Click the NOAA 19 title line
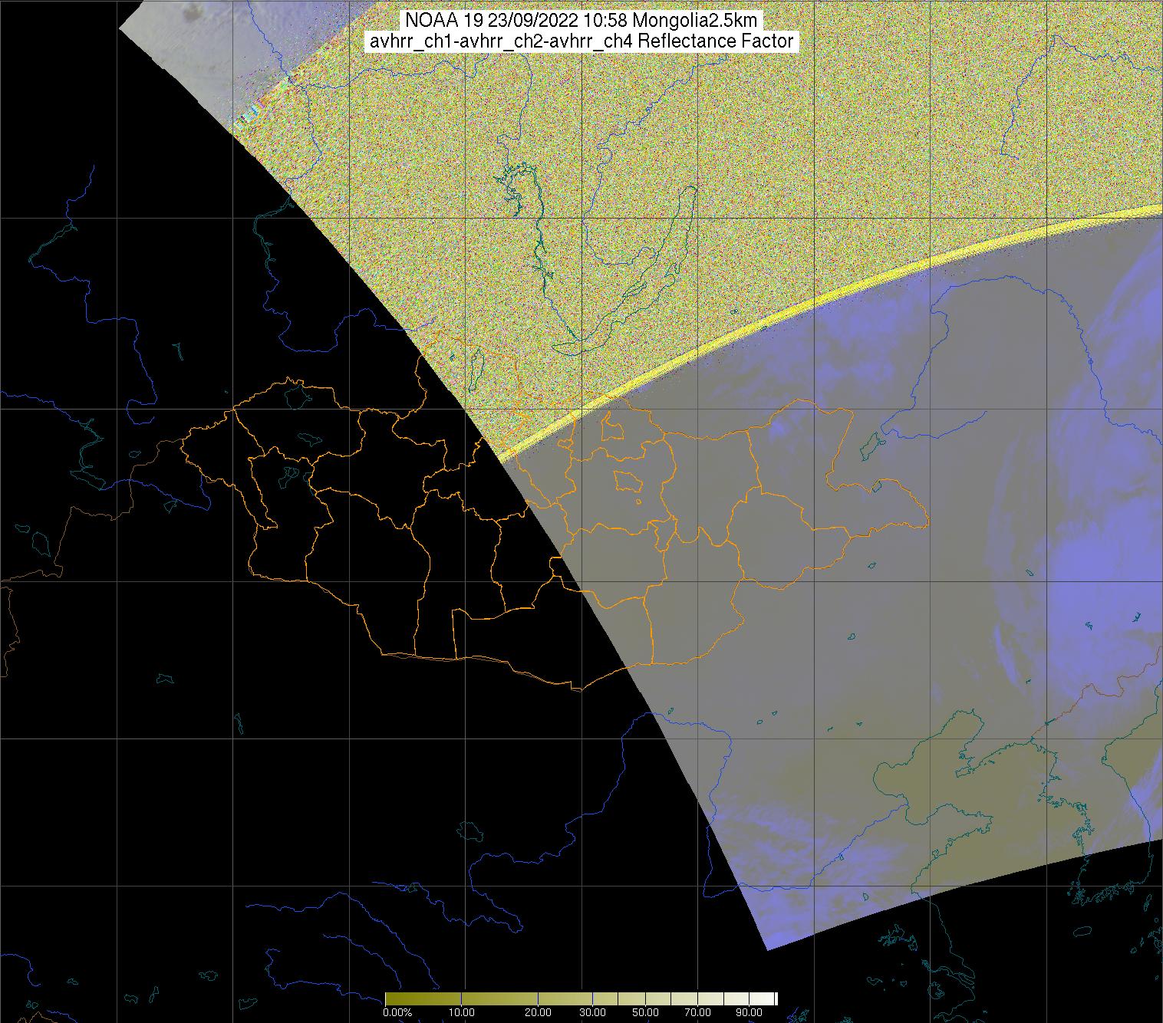Image resolution: width=1163 pixels, height=1023 pixels. click(x=581, y=21)
